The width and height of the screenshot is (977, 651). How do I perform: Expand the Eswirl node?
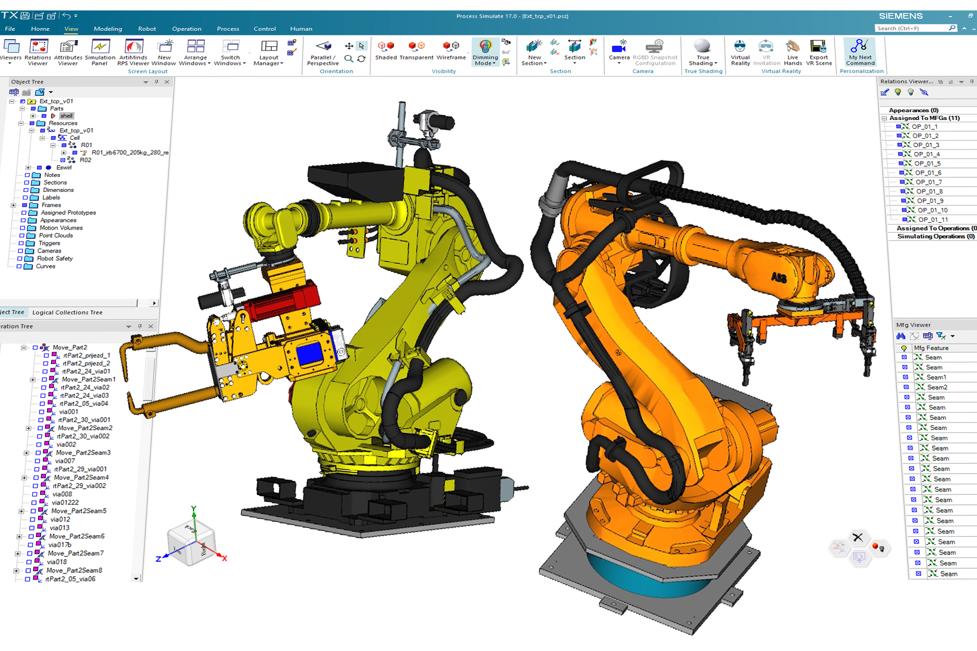pyautogui.click(x=28, y=168)
